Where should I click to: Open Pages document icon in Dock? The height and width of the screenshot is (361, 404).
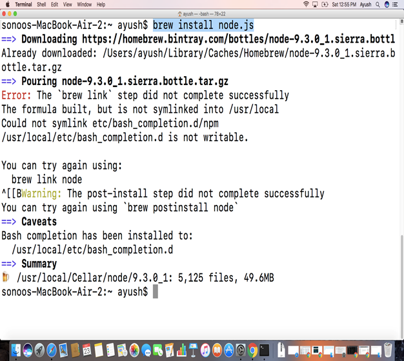coord(170,351)
